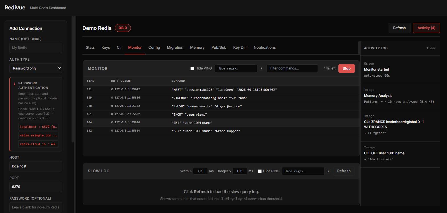Click the Password input field
Screen dimensions: 447x213
[x=36, y=207]
